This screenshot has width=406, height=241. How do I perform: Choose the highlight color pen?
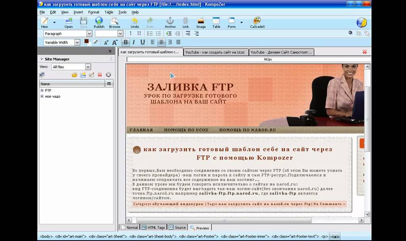(x=96, y=42)
